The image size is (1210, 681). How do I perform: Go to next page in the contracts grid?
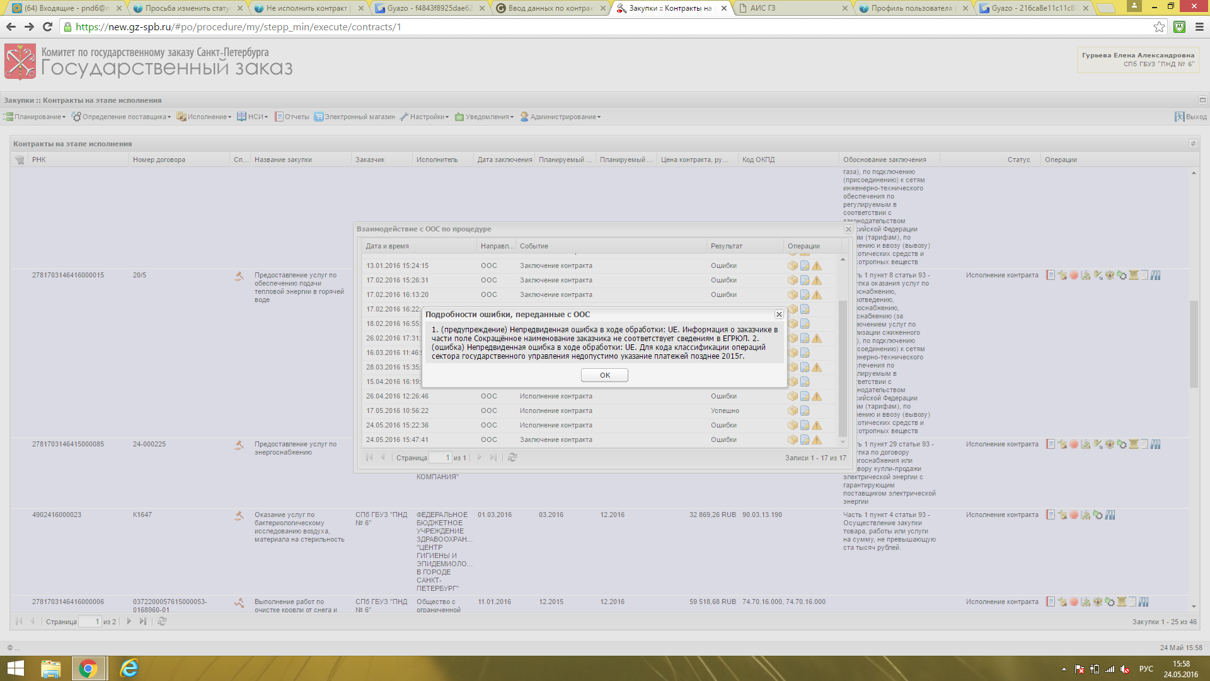click(x=129, y=622)
